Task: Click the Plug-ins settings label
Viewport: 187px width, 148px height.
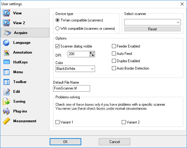Action: (20, 111)
